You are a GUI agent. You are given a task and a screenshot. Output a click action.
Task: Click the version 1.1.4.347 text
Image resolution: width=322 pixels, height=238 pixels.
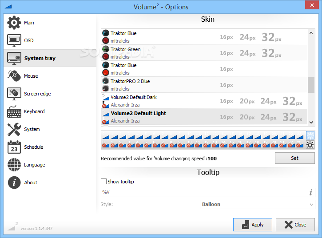36,228
